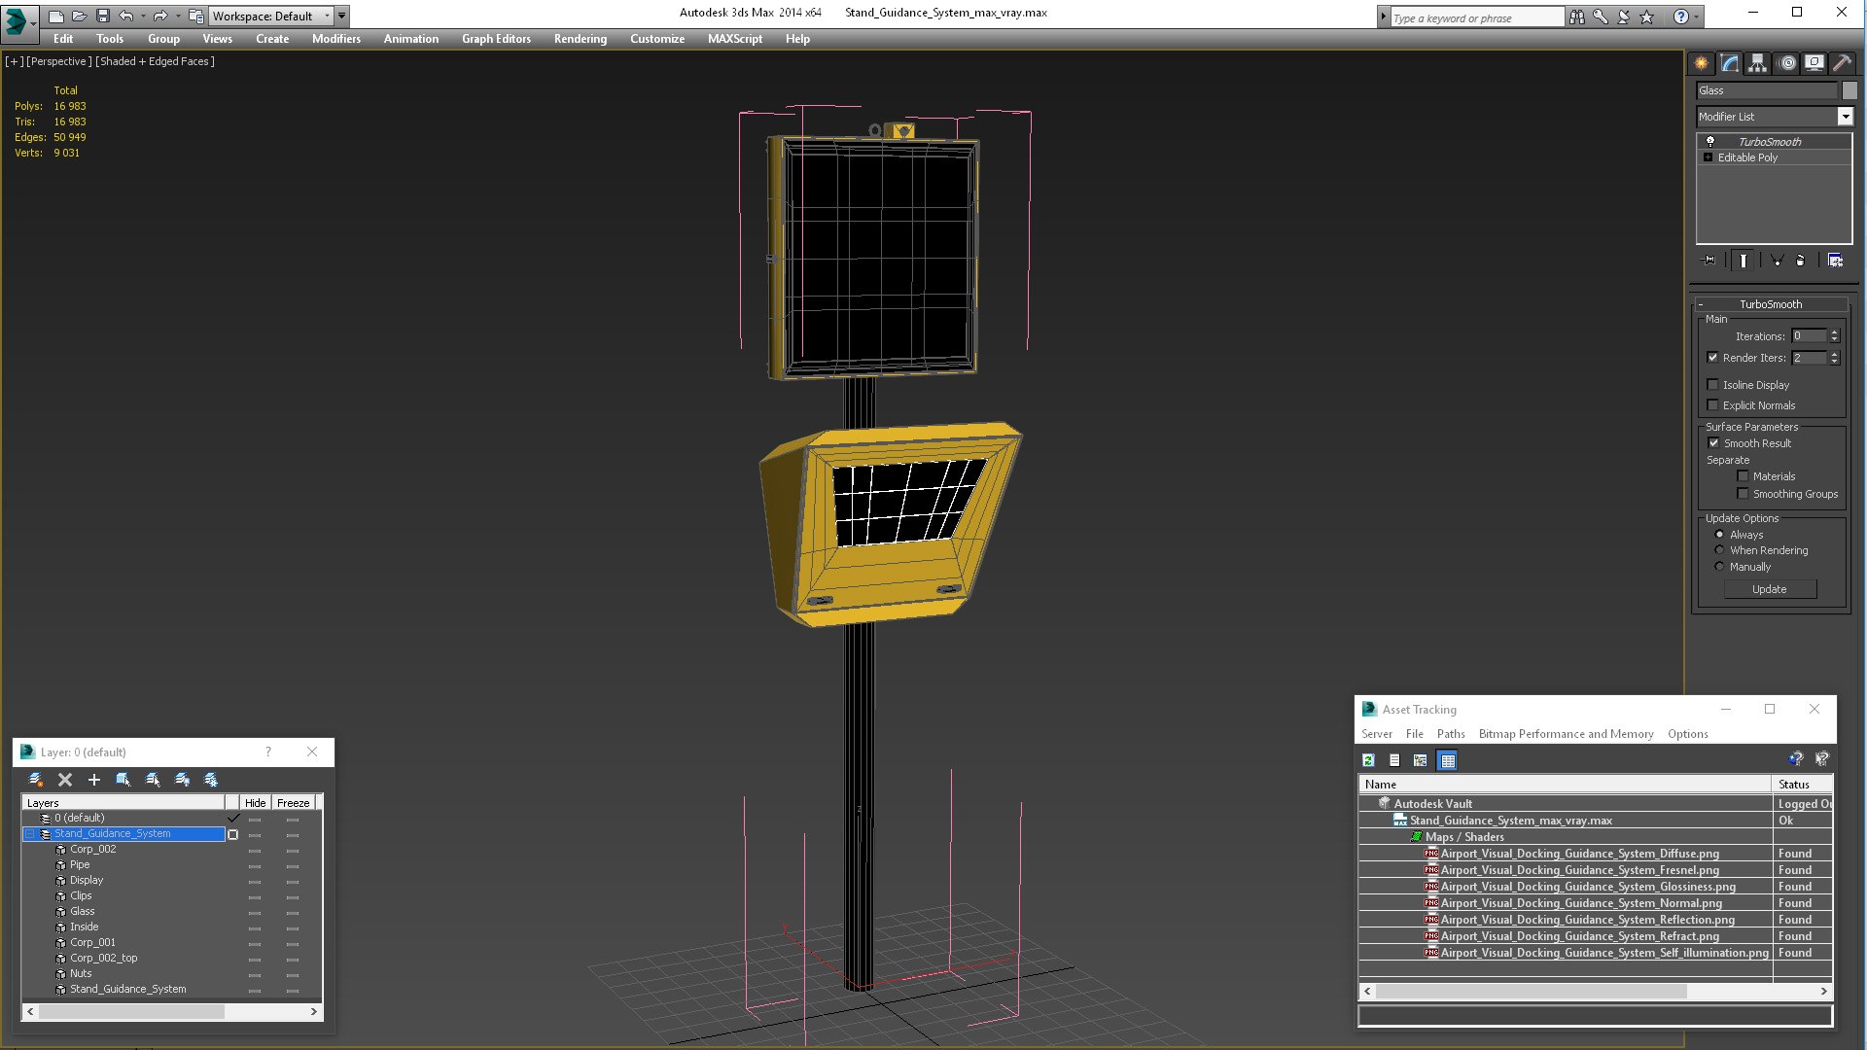Select the When Rendering update option

(1719, 550)
